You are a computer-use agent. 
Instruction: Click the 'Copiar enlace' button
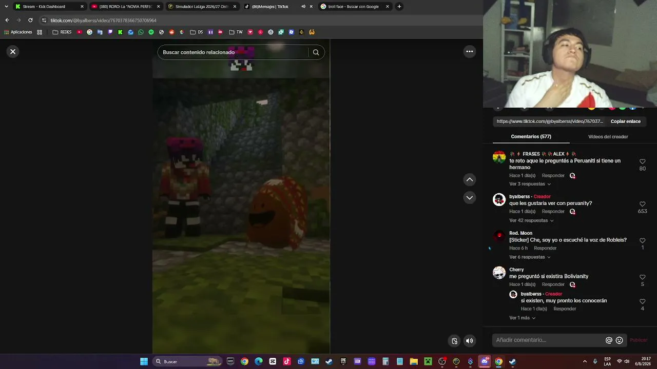625,121
